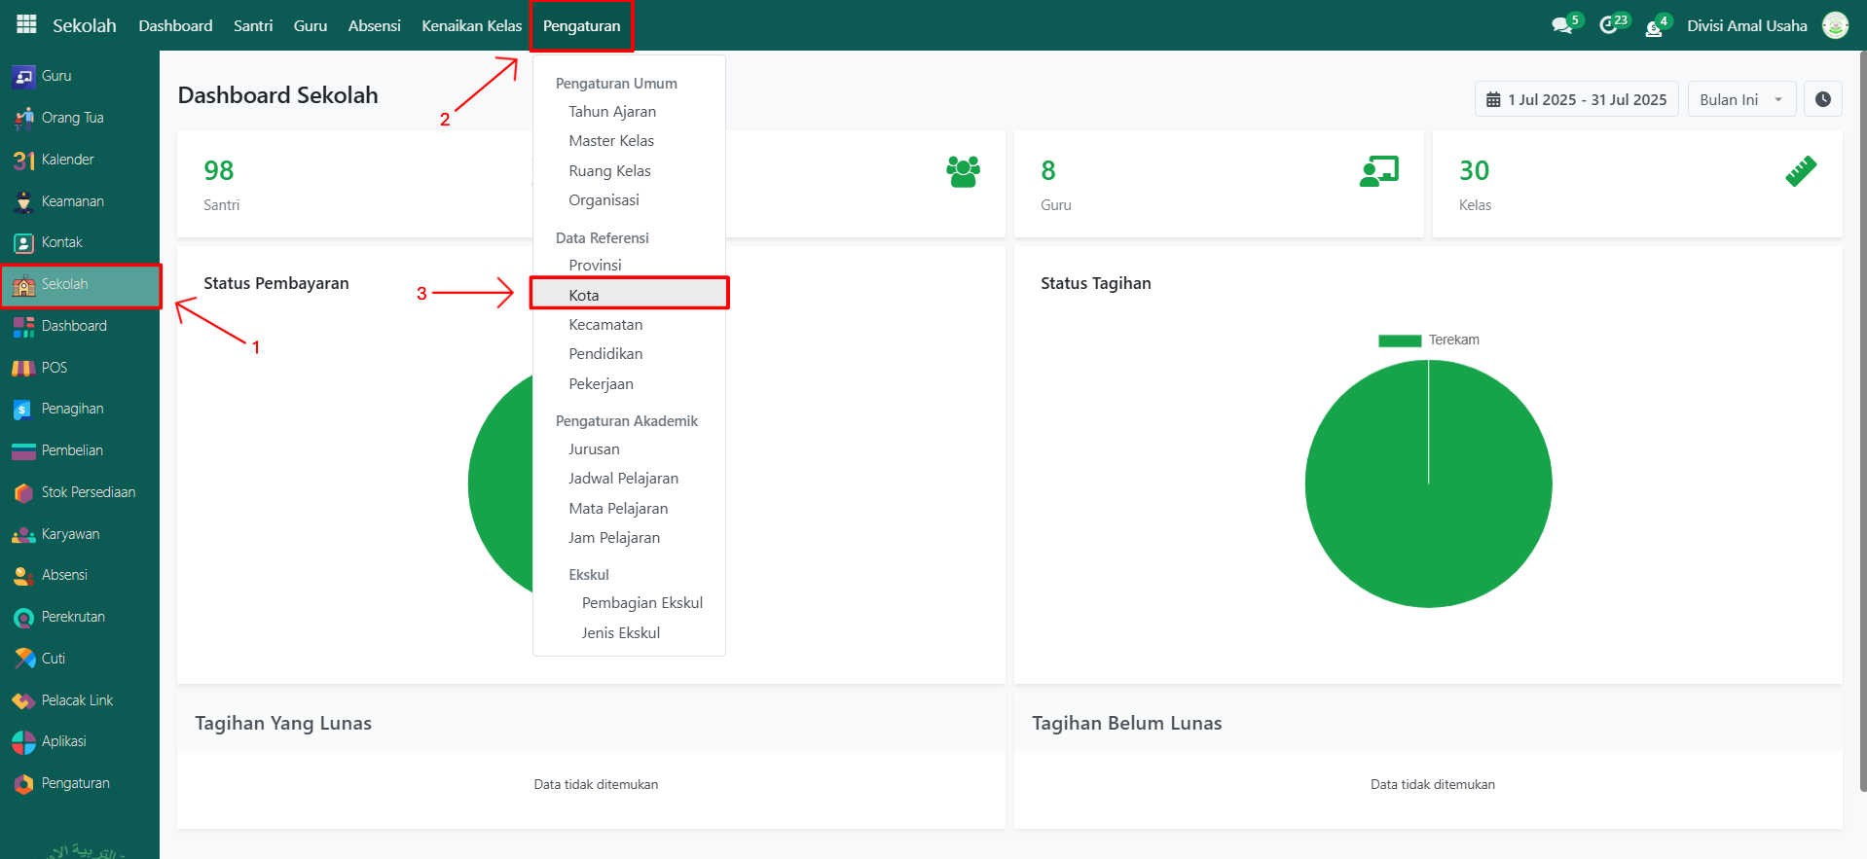Click the clock history button beside Bulan Ini

(x=1822, y=99)
